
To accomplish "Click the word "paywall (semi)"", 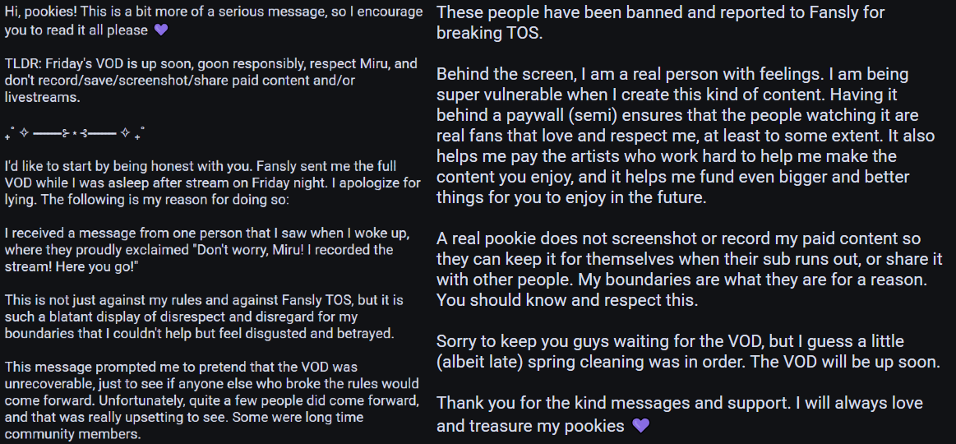I will click(x=552, y=115).
